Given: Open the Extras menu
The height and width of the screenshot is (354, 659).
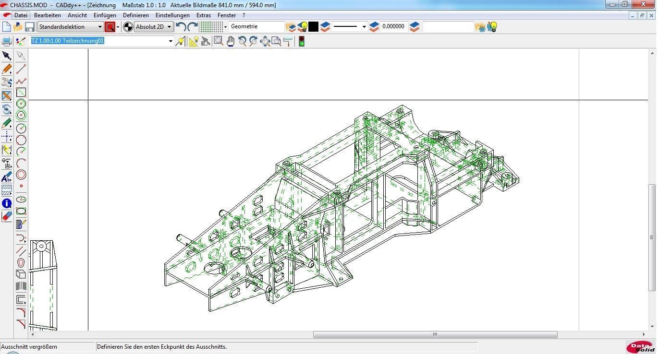Looking at the screenshot, I should pyautogui.click(x=204, y=15).
